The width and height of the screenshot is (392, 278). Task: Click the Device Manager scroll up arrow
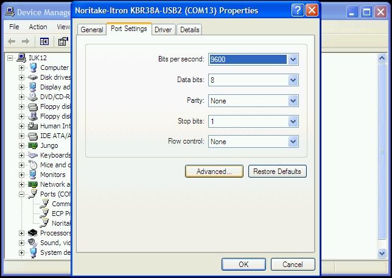coord(382,58)
